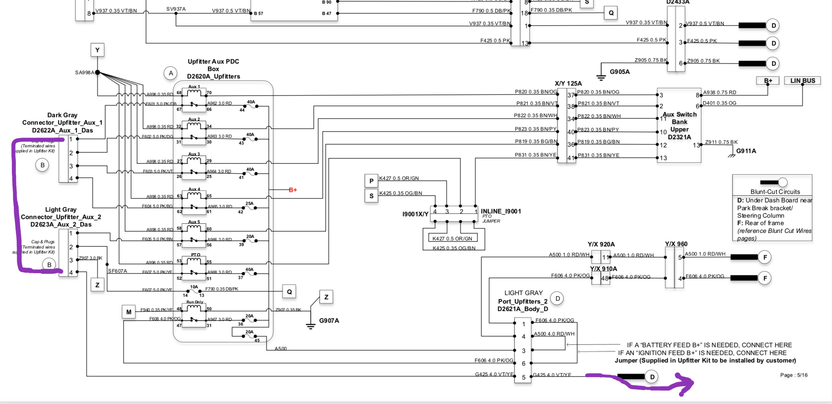The width and height of the screenshot is (832, 404).
Task: Click the red B+ label at PDC box
Action: coord(293,190)
